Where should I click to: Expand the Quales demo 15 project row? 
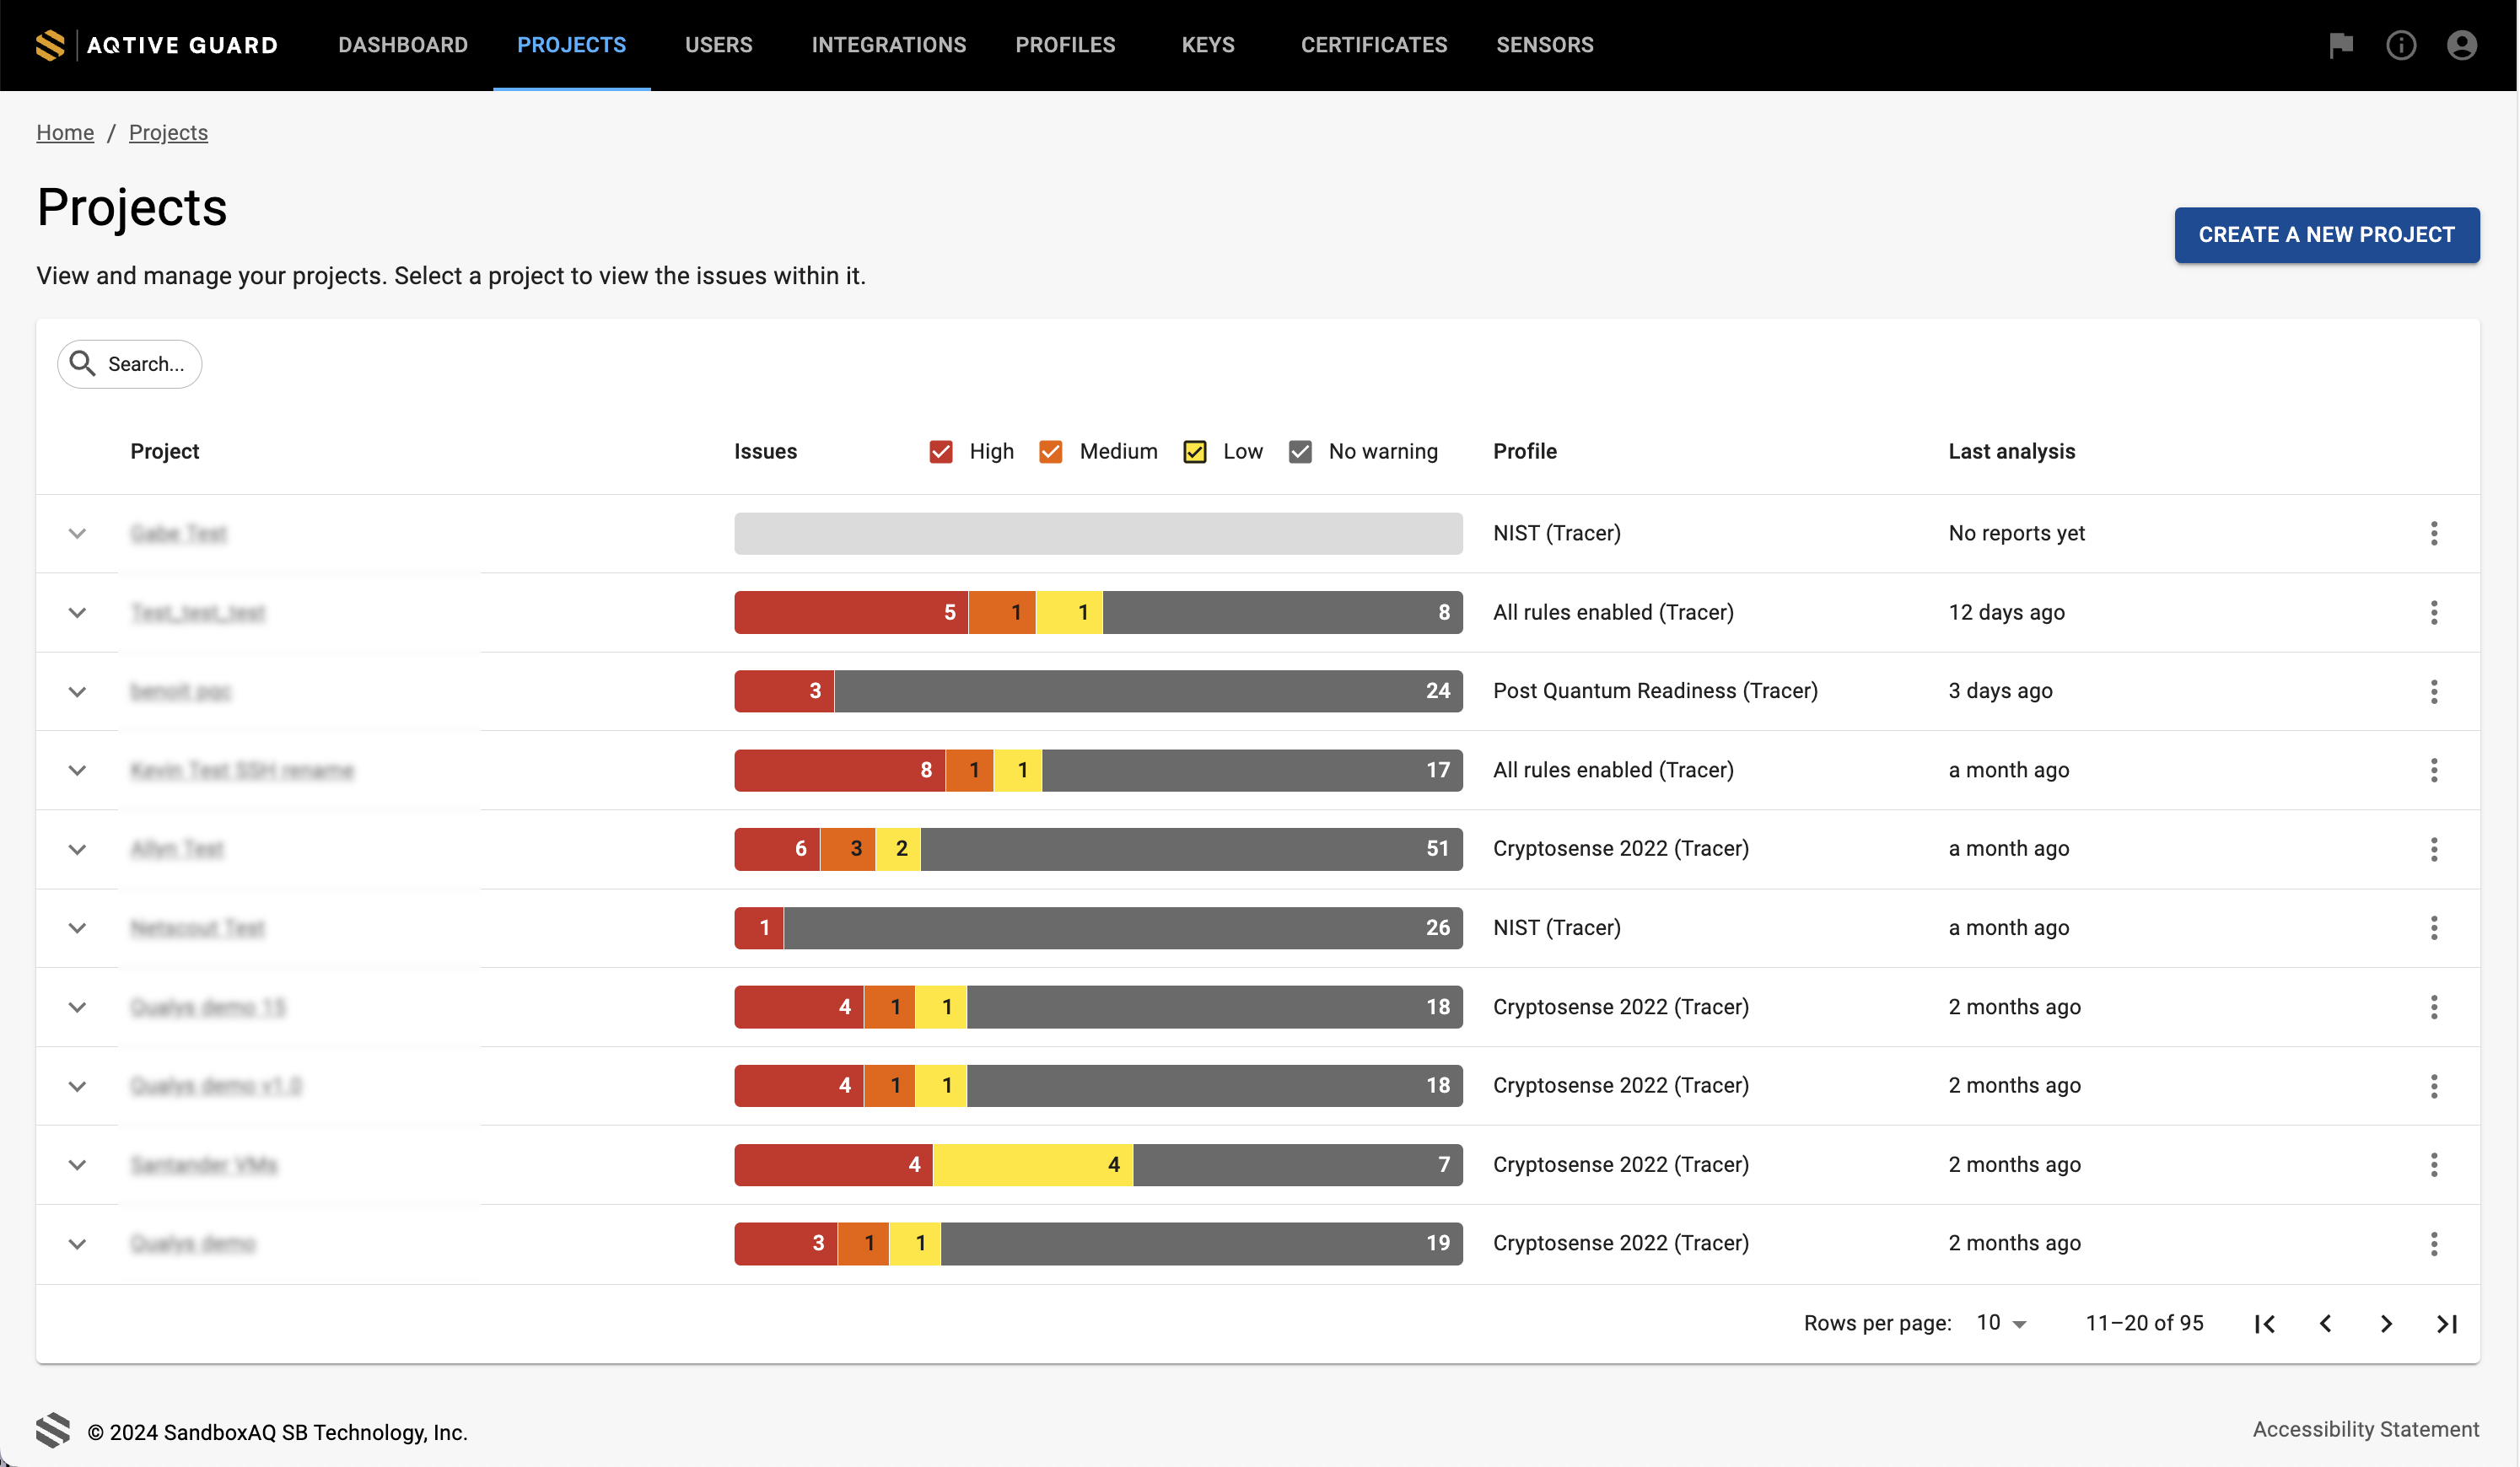coord(77,1006)
